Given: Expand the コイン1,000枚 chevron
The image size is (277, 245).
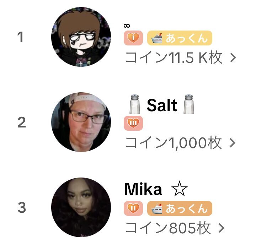Looking at the screenshot, I should 233,143.
